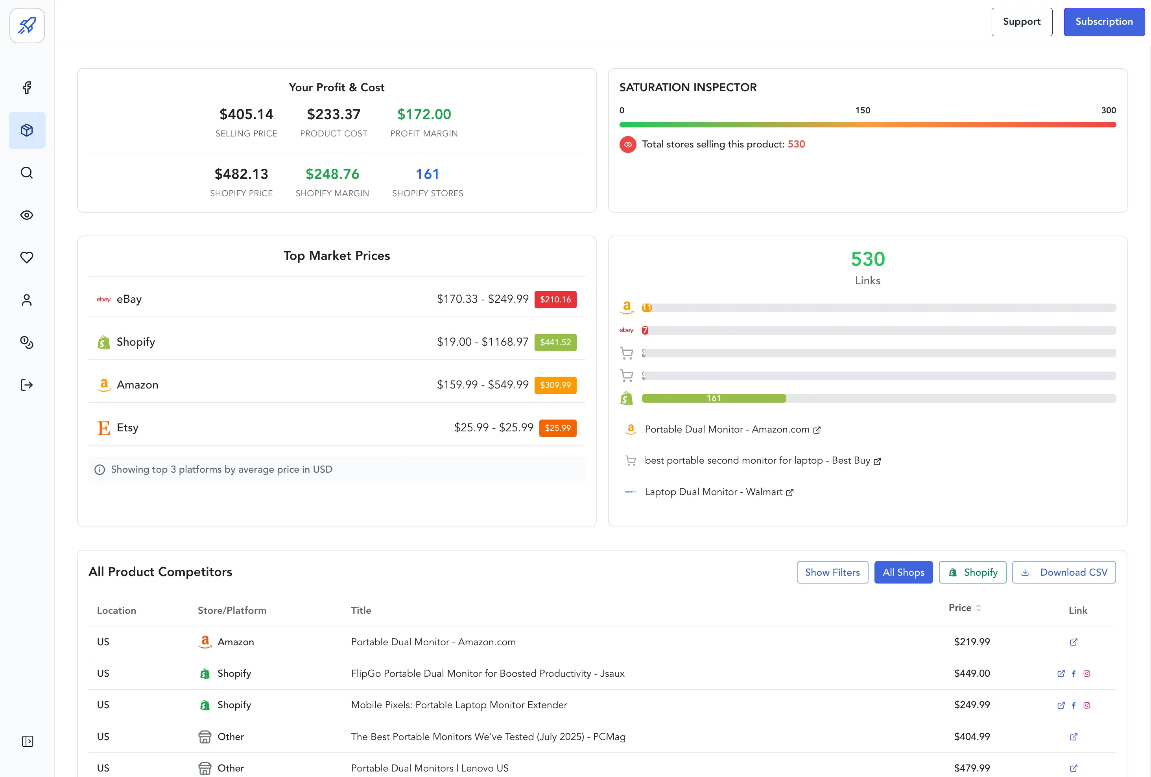This screenshot has height=777, width=1151.
Task: Open Instagram icon in Mobile Pixels row
Action: tap(1086, 705)
